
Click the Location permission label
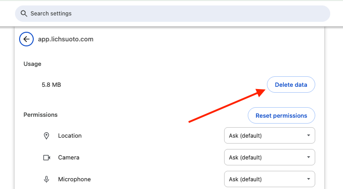click(70, 136)
